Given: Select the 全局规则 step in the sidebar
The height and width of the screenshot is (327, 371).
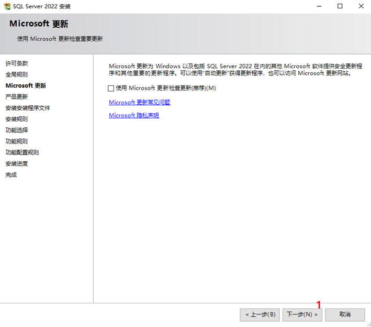Looking at the screenshot, I should click(x=17, y=74).
